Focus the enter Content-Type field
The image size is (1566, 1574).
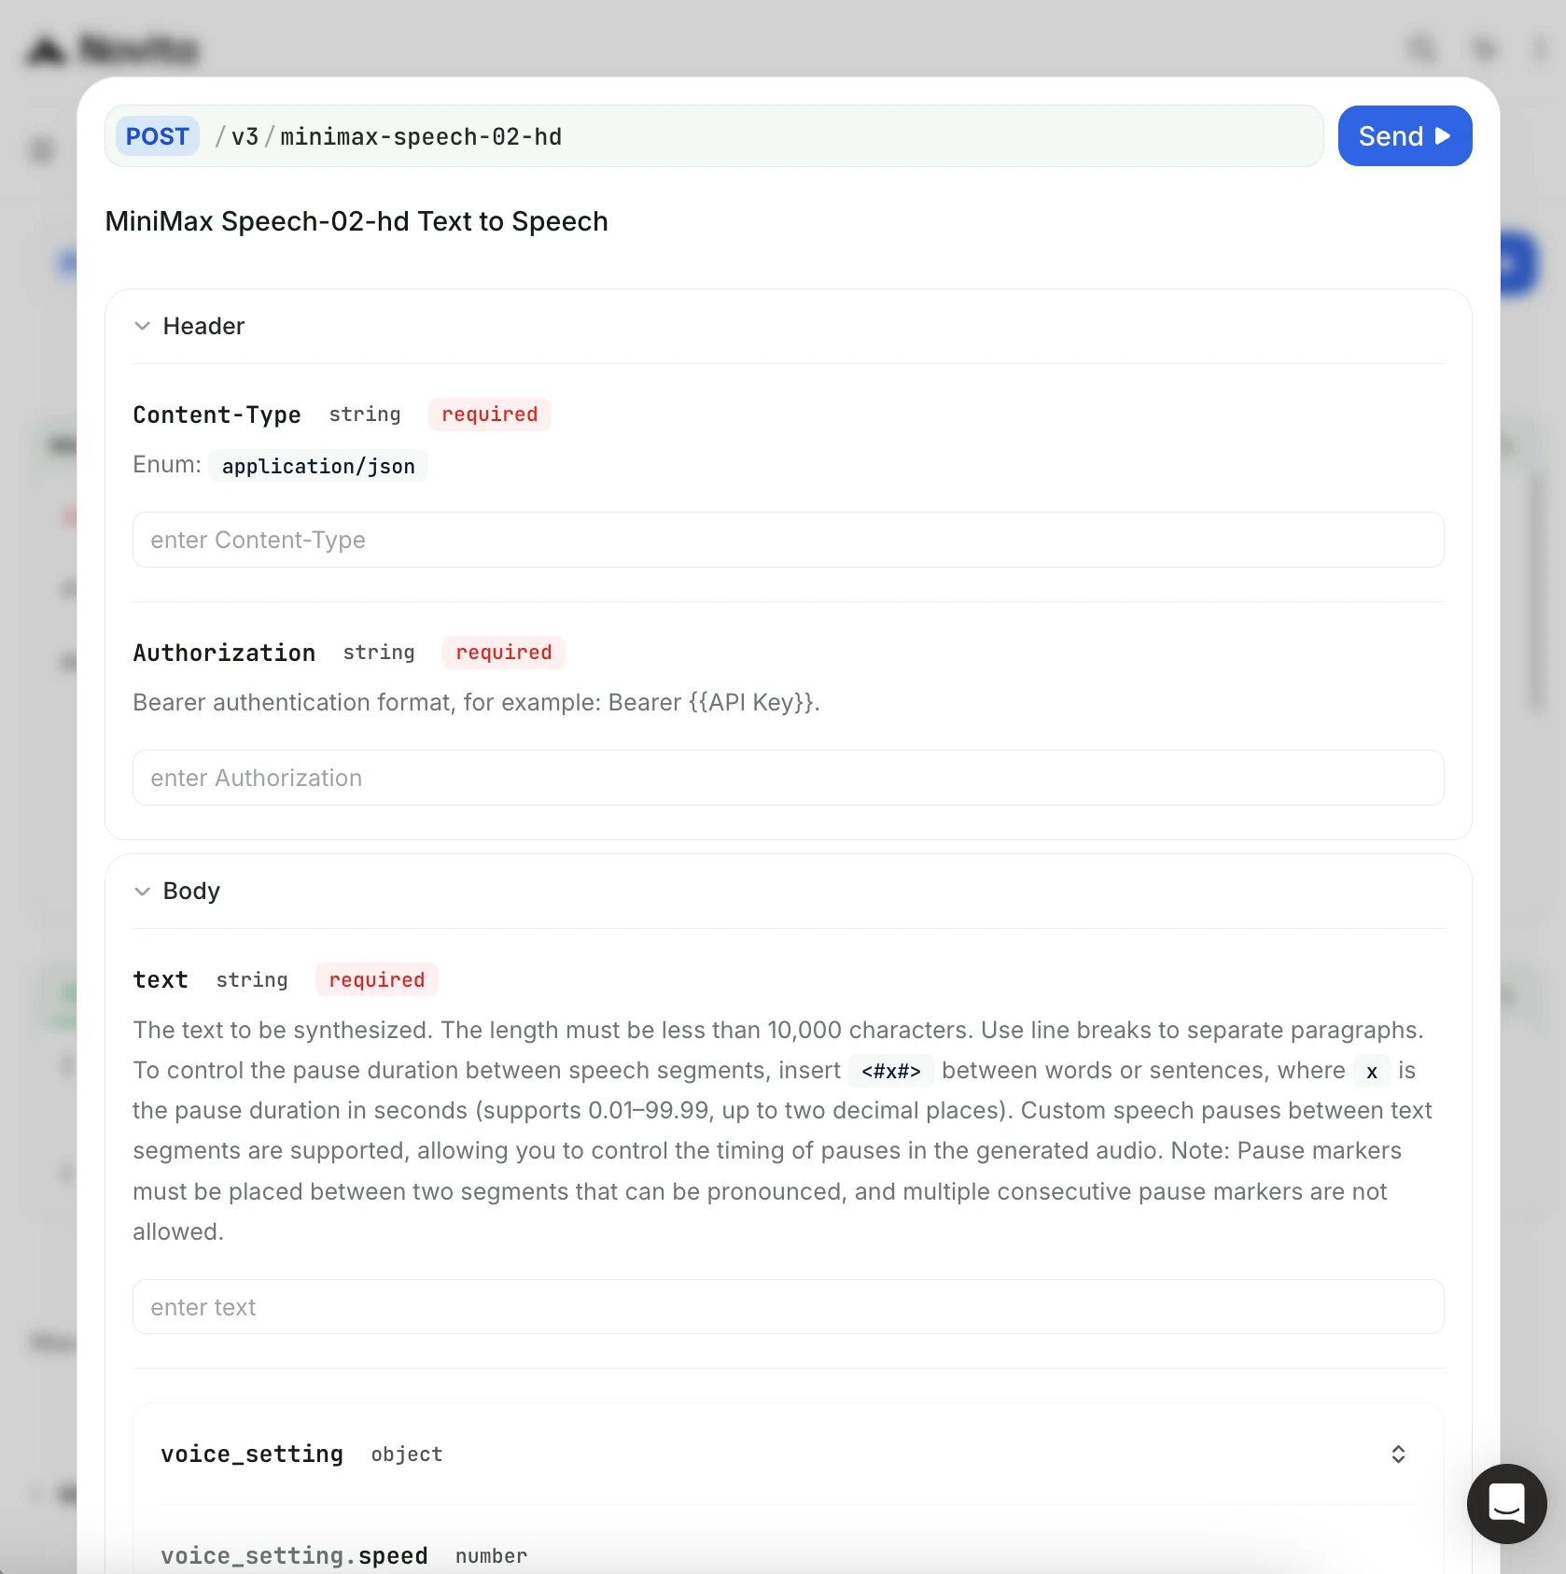click(x=789, y=540)
